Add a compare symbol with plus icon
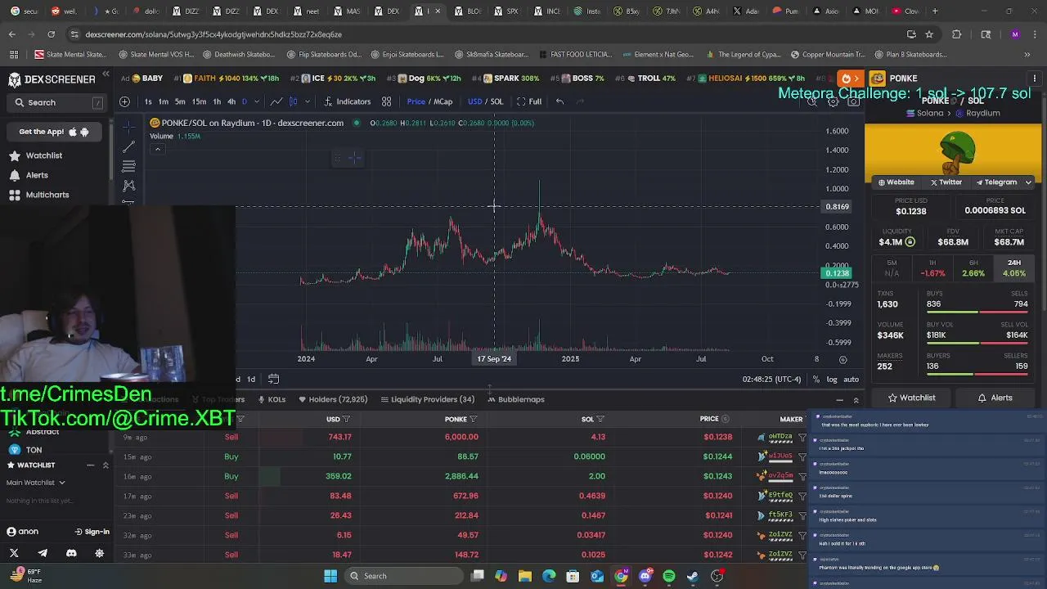Image resolution: width=1047 pixels, height=589 pixels. (124, 101)
